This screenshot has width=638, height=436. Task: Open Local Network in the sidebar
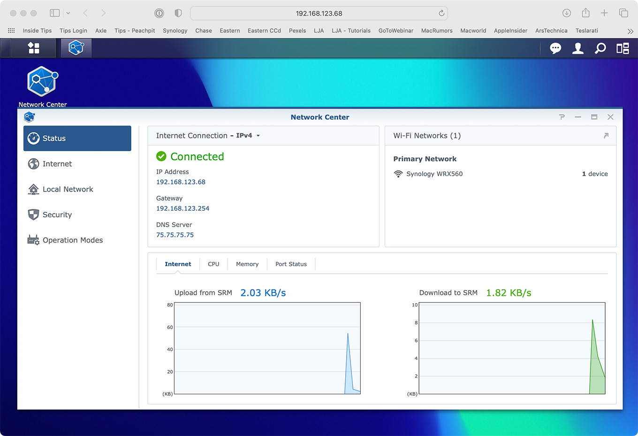coord(68,189)
